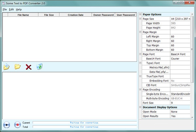Collapse the Page Size group
Viewport: 196px width, 132px height.
pos(140,19)
